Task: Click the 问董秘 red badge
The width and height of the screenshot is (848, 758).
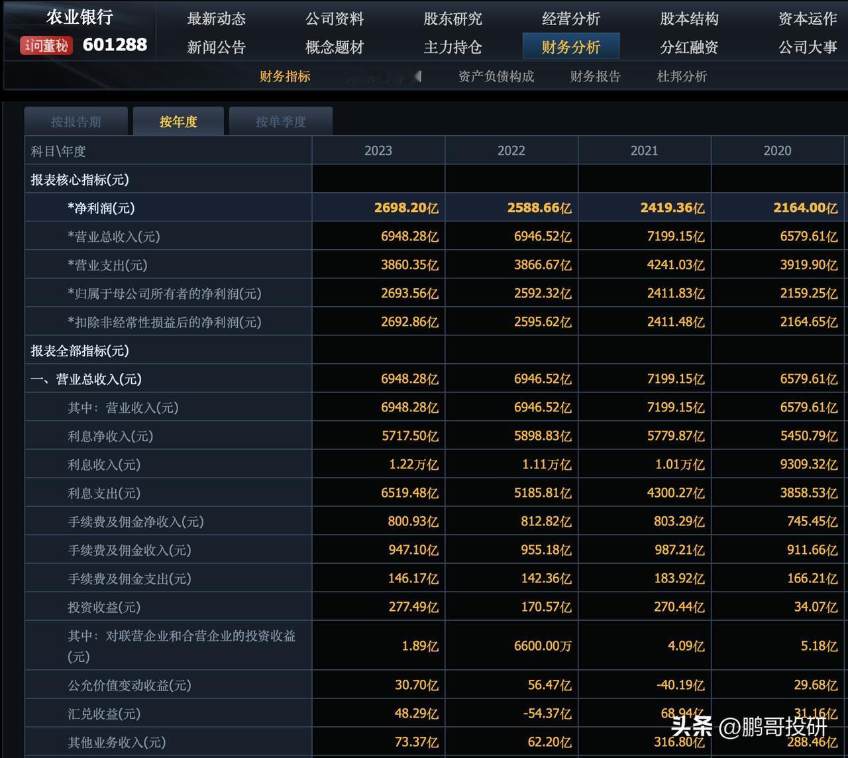Action: click(x=46, y=45)
